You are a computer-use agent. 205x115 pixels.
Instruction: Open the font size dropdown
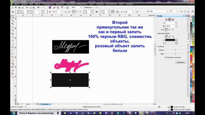pos(177,11)
